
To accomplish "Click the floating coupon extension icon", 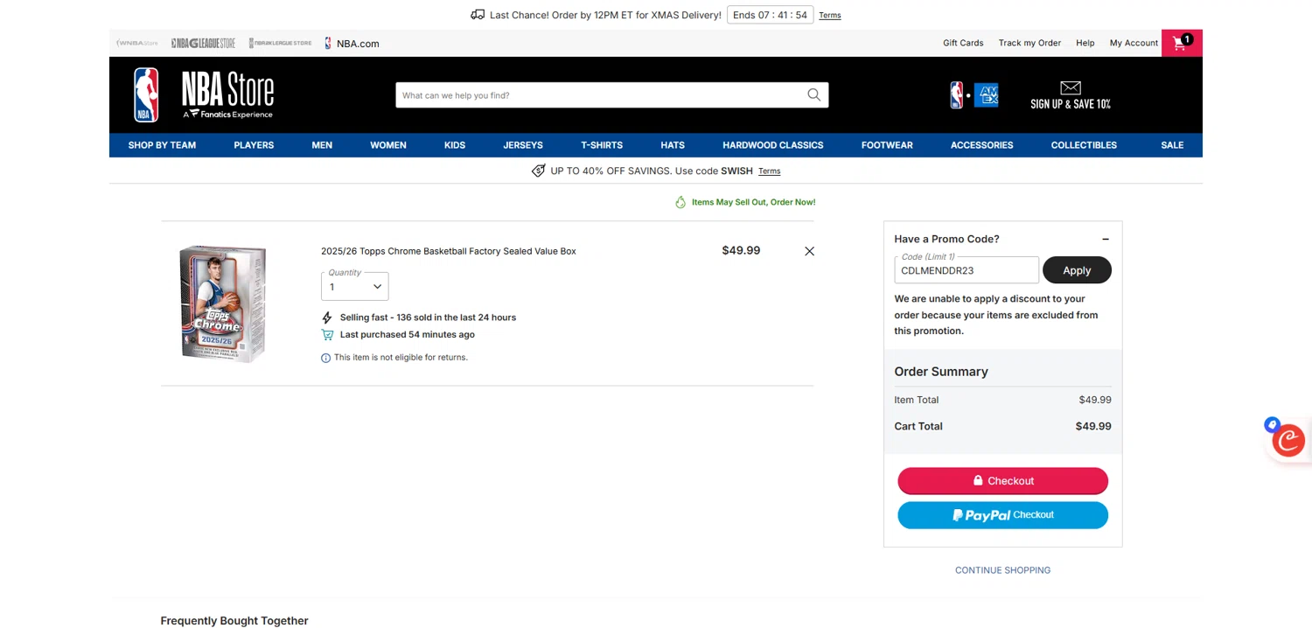I will click(x=1288, y=440).
